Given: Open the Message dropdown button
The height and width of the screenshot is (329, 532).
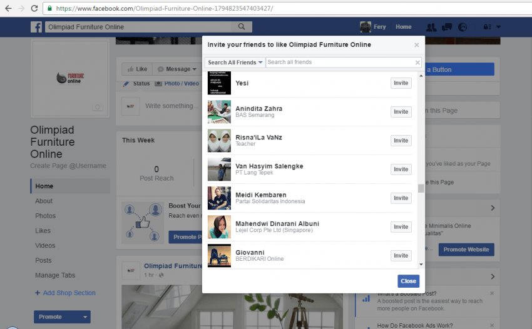Looking at the screenshot, I should coord(176,69).
